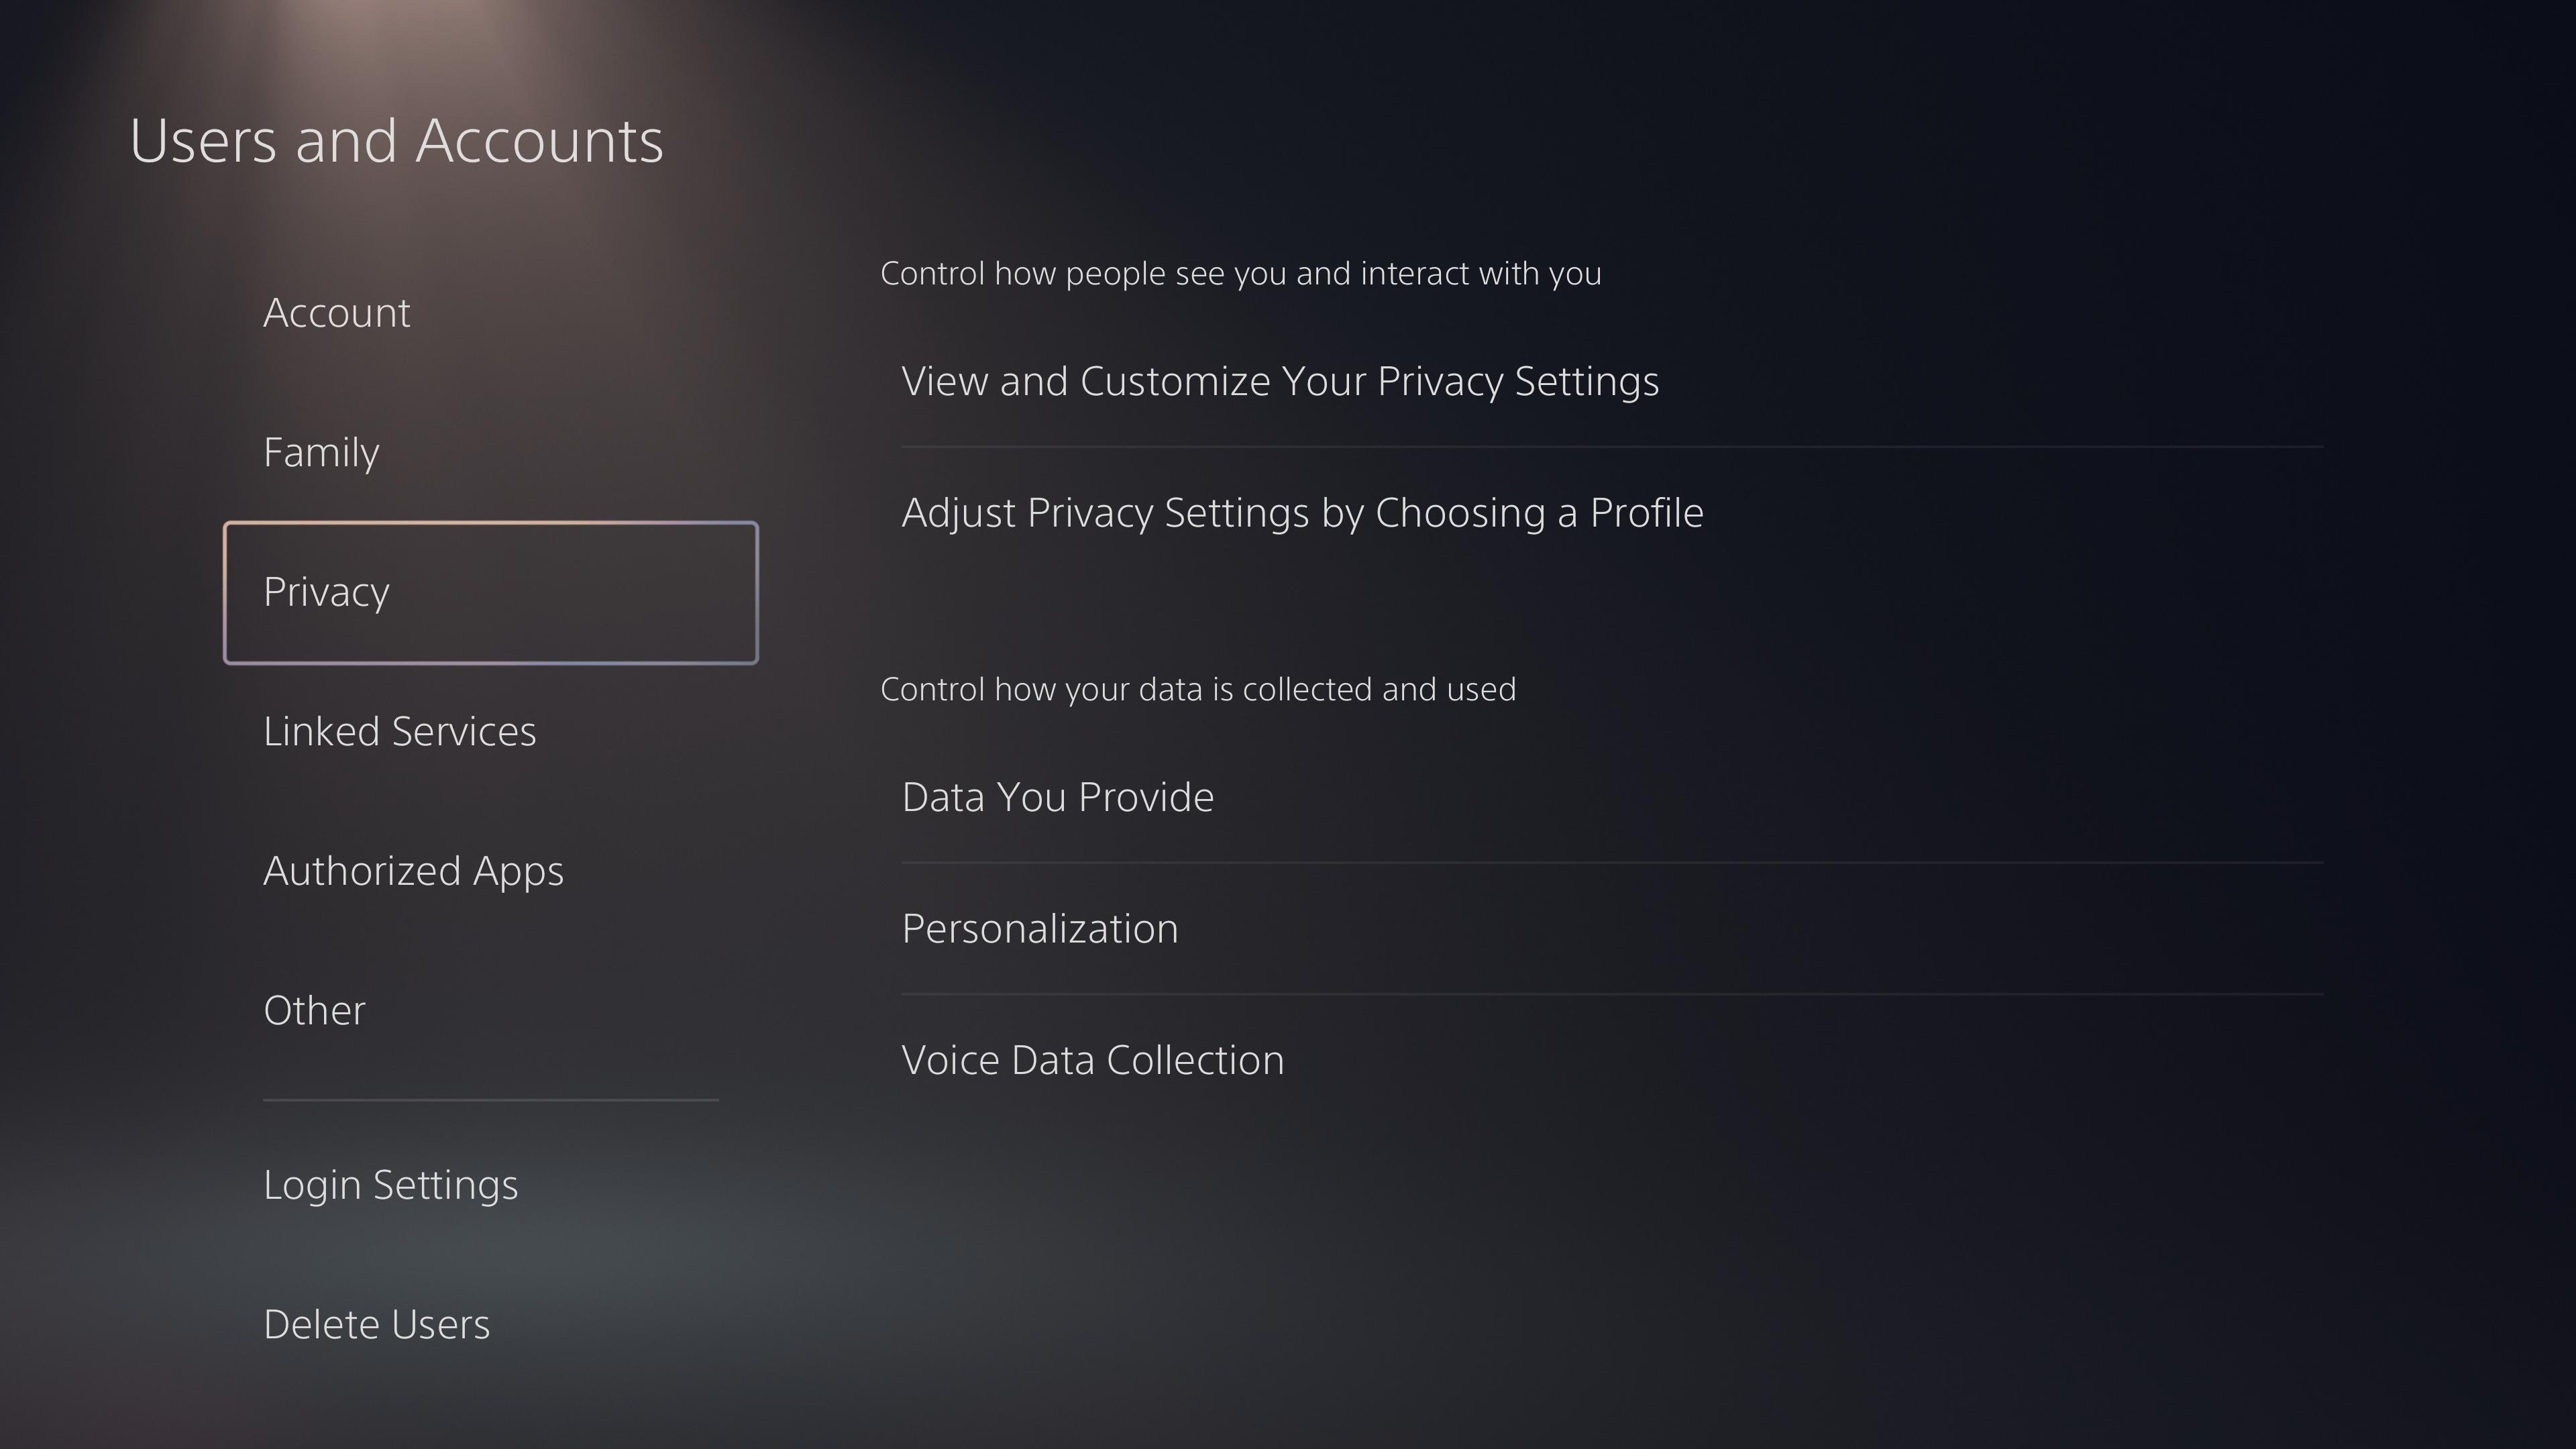Open Data You Provide settings
The height and width of the screenshot is (1449, 2576).
tap(1057, 797)
